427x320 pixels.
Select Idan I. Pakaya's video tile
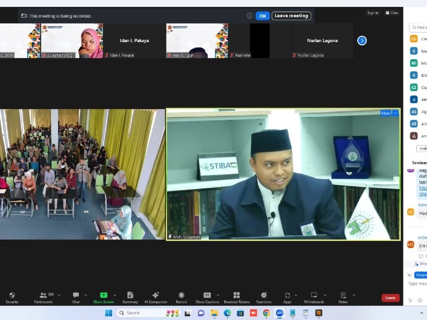point(135,41)
